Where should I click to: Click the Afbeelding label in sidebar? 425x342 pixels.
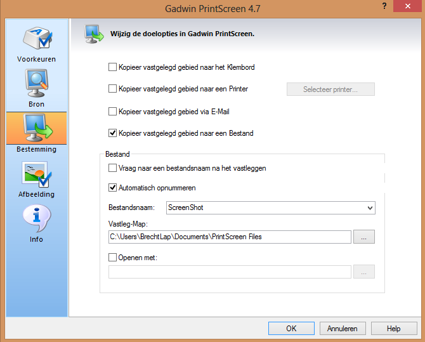36,194
